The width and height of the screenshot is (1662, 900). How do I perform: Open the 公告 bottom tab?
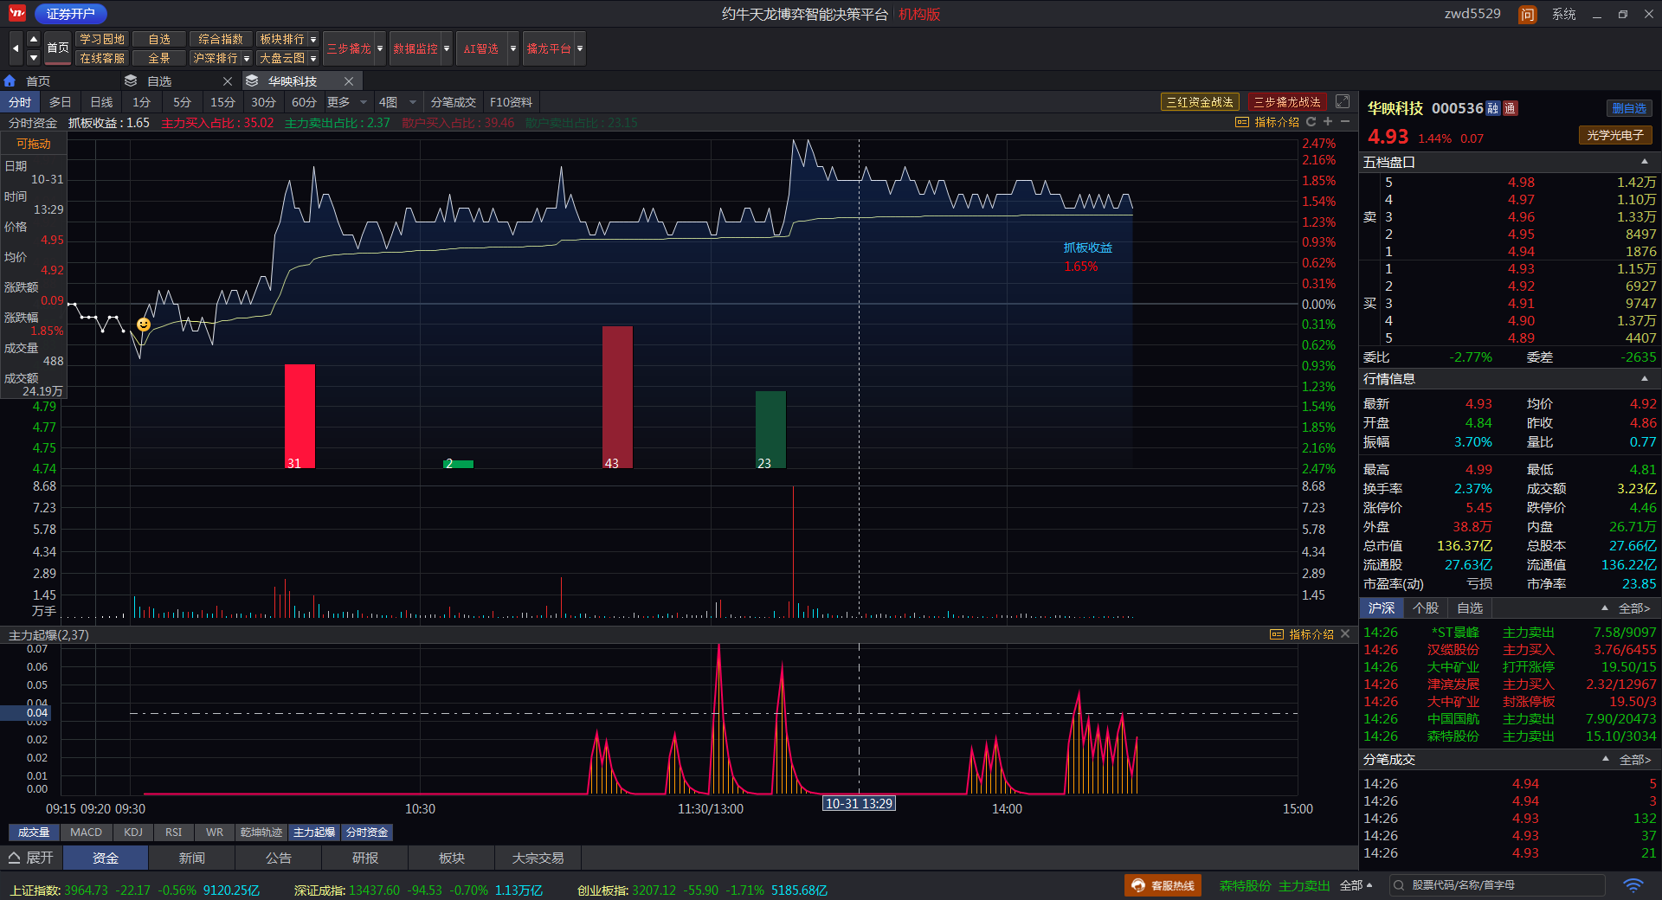(x=279, y=858)
